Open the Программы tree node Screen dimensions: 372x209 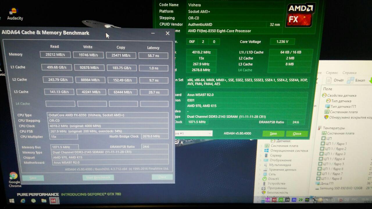coord(274,188)
